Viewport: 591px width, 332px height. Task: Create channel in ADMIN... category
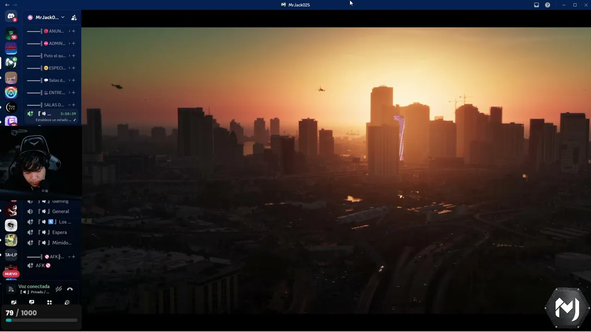click(x=73, y=43)
